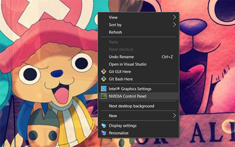The height and width of the screenshot is (147, 235).
Task: Select Open in Visual Studio
Action: (x=127, y=64)
